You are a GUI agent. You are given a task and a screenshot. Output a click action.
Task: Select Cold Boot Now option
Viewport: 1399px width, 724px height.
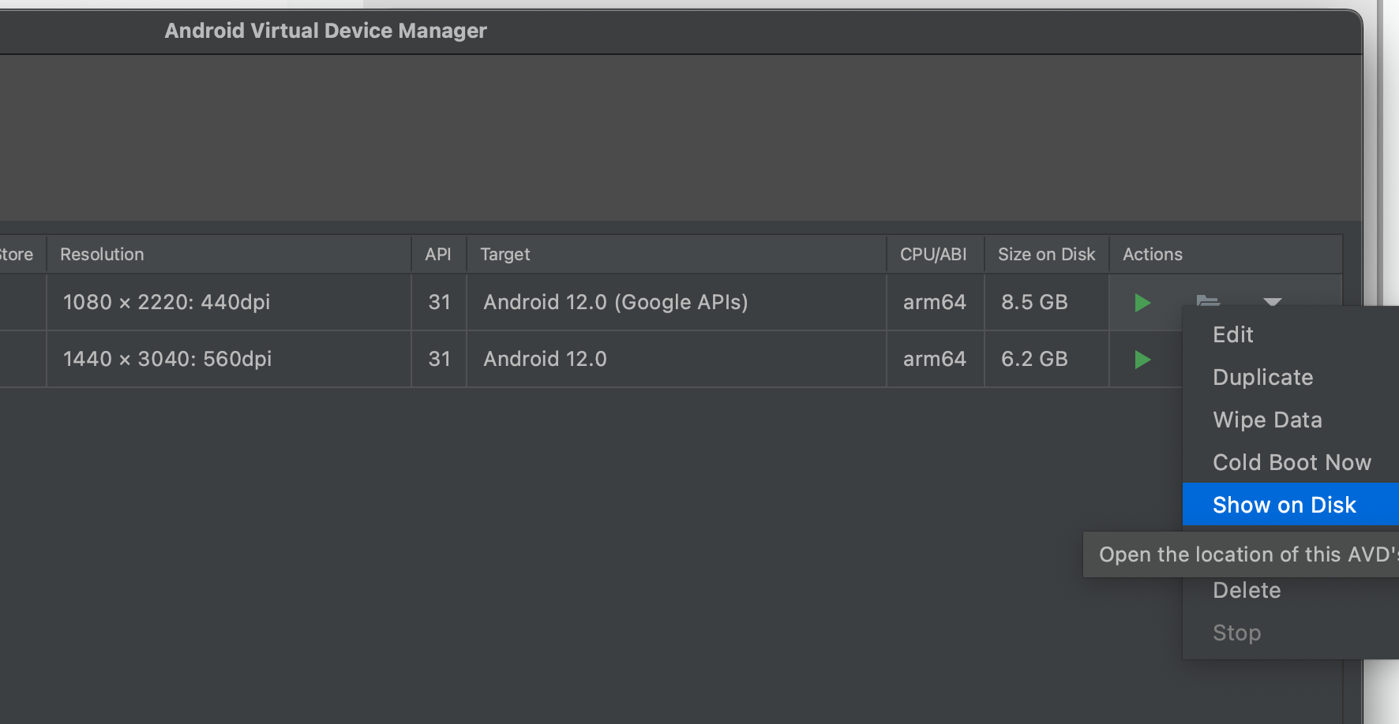(x=1292, y=463)
